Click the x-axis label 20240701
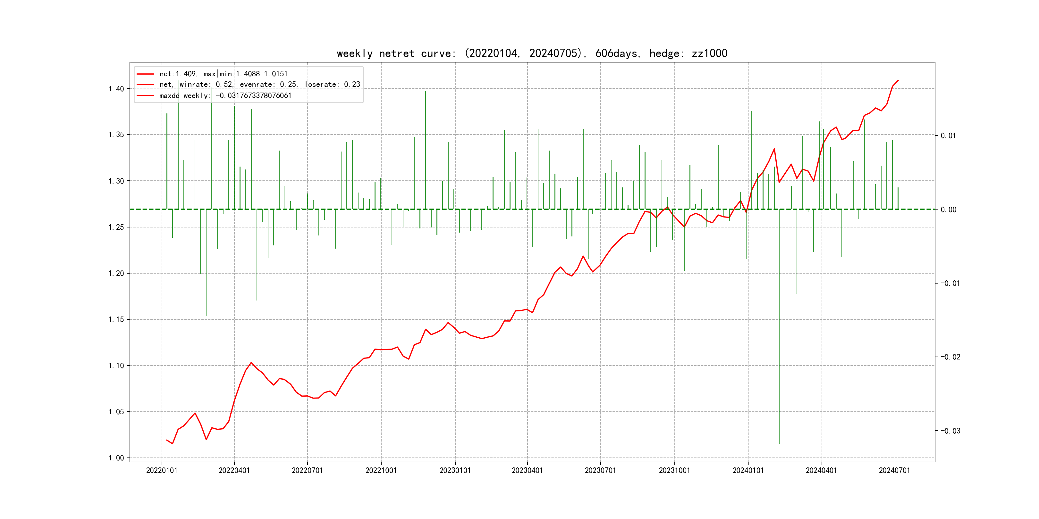 [x=894, y=470]
